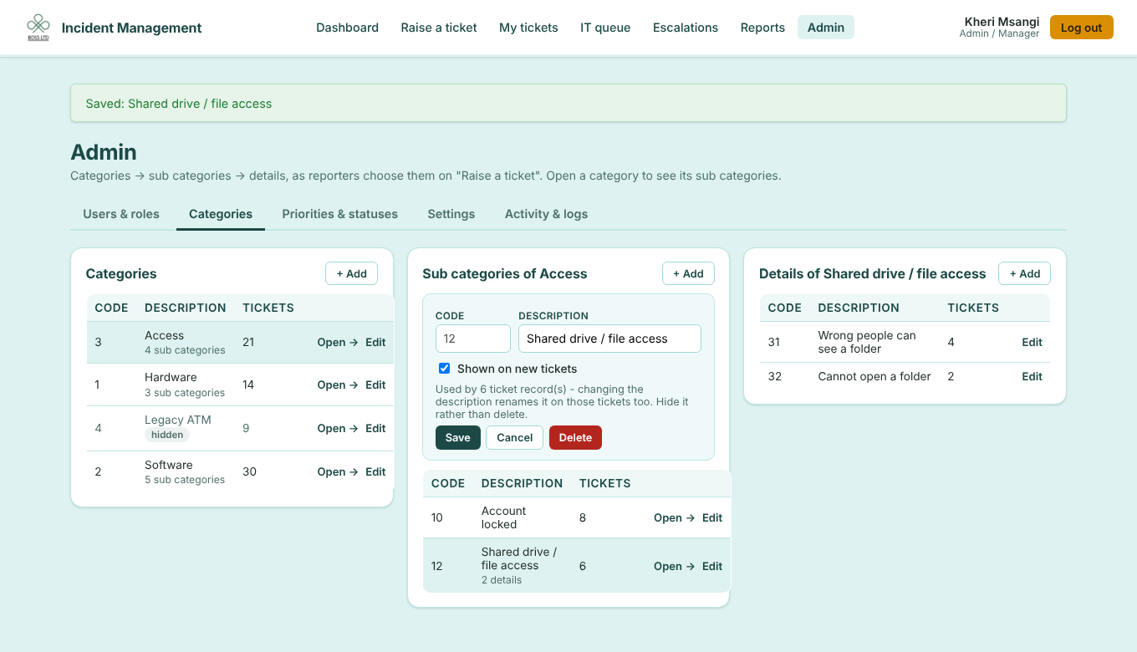
Task: Click the Boss Ltd logo icon
Action: 38,28
